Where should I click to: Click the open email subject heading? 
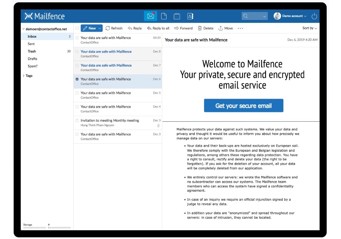196,40
